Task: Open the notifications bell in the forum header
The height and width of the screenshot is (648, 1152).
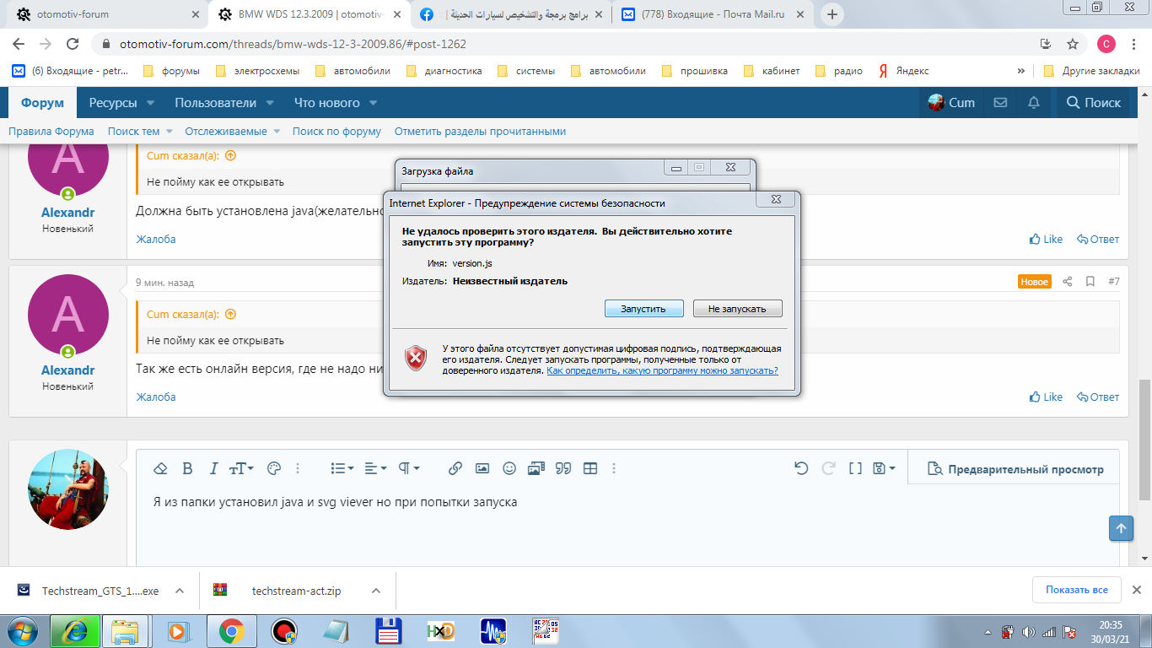Action: click(1034, 103)
